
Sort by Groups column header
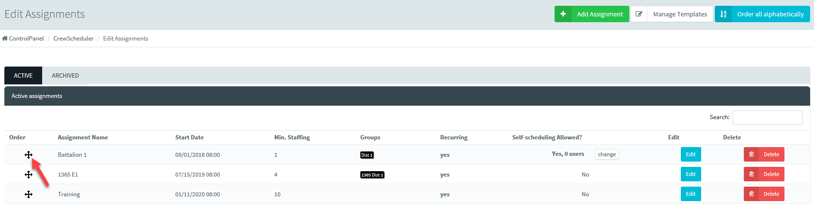click(x=370, y=137)
